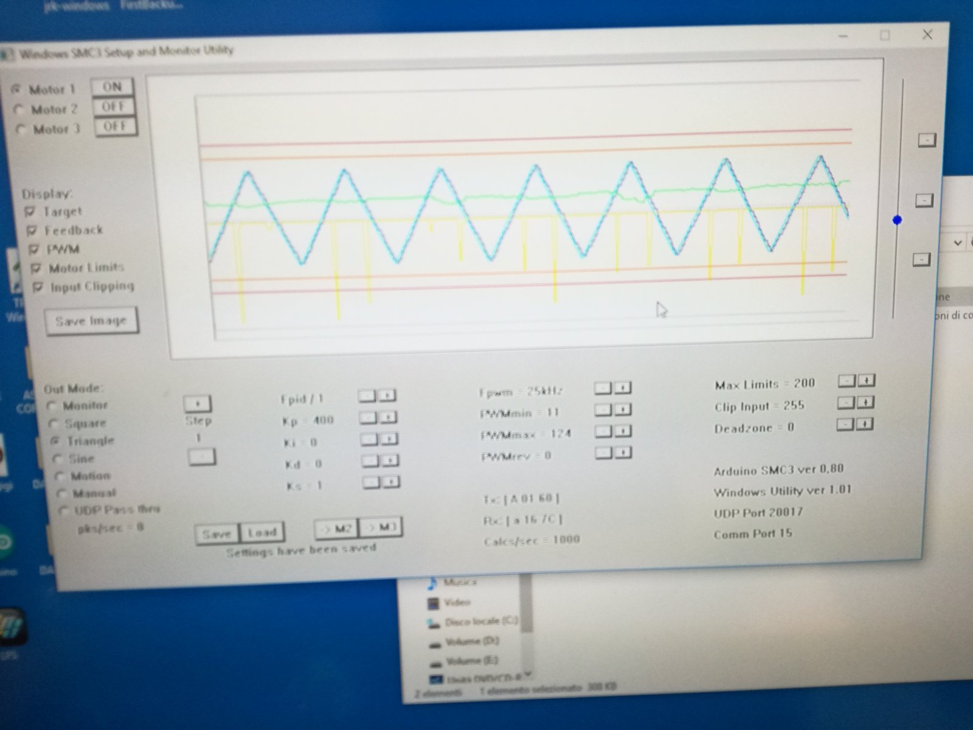The image size is (973, 730).
Task: Increase Fpwm frequency with its plus button
Action: click(x=623, y=388)
